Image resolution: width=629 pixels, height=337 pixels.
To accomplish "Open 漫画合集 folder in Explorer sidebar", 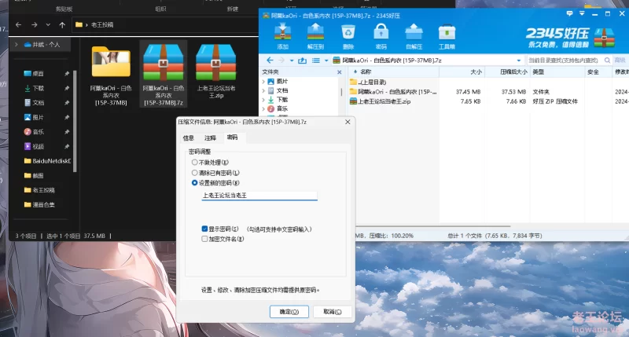I will [40, 205].
